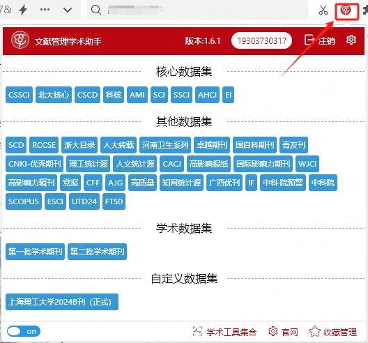Open the 官网 link

pos(290,333)
